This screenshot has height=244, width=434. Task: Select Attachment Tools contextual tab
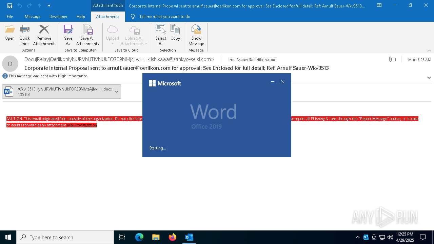108,5
